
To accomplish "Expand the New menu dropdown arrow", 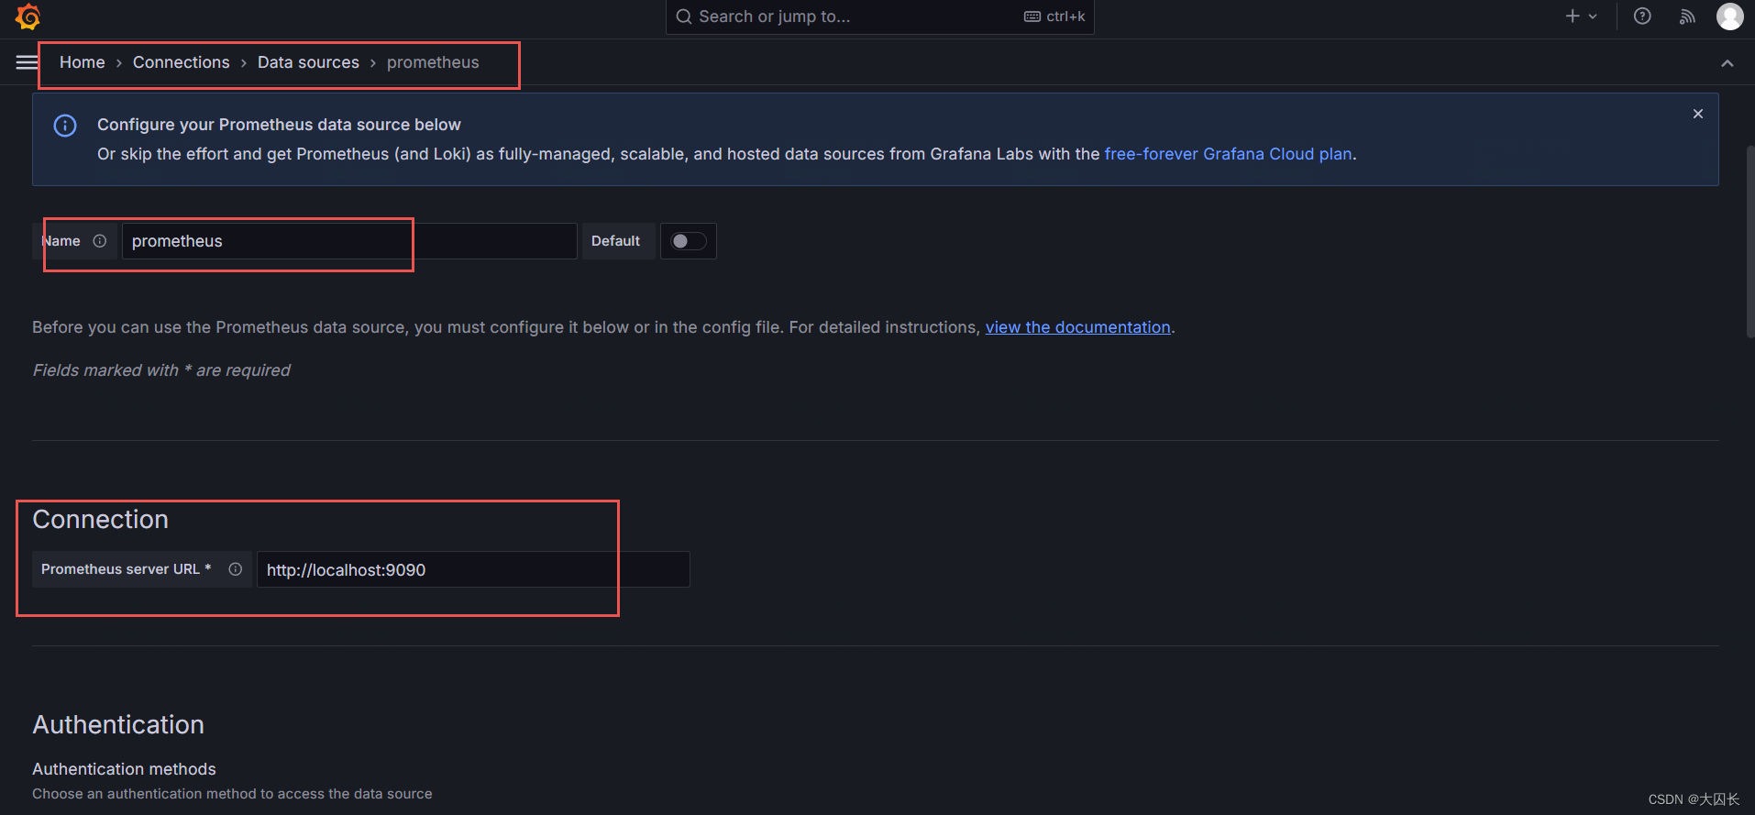I will pos(1593,17).
